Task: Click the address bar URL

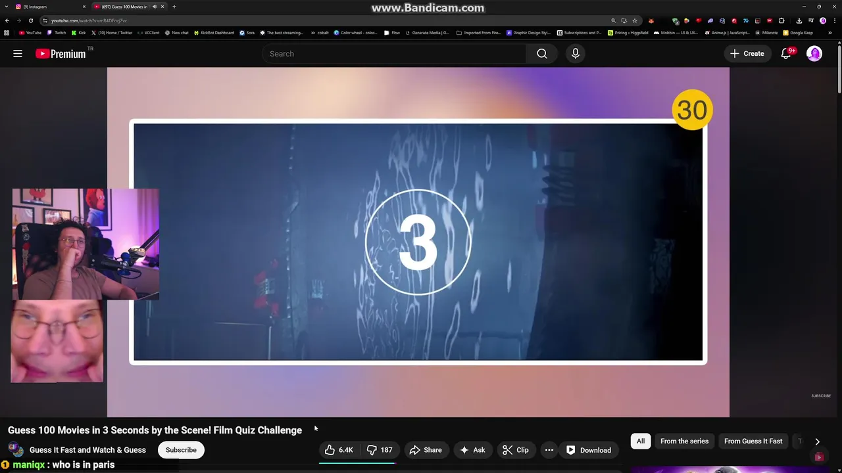Action: 89,20
